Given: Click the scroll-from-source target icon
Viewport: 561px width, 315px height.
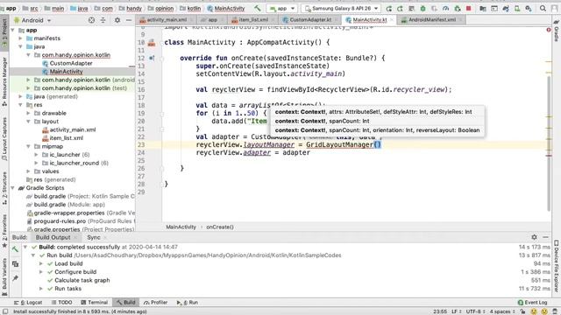Looking at the screenshot, I should [91, 20].
